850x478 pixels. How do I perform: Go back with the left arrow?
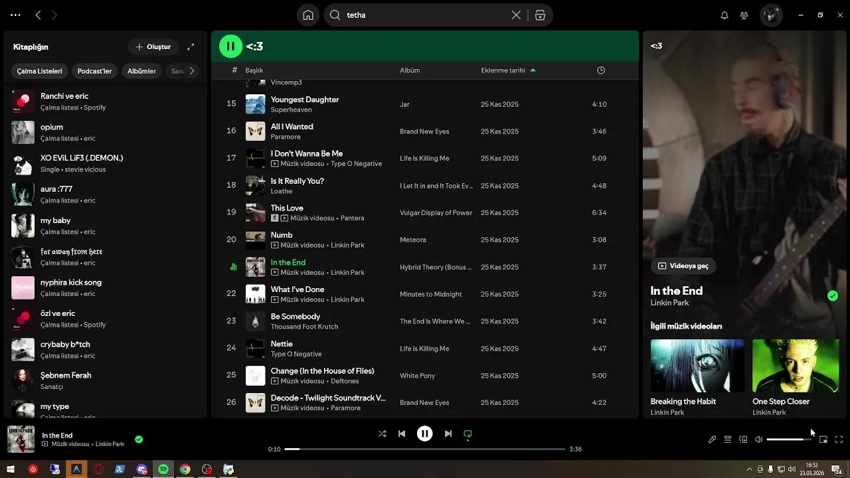point(38,15)
